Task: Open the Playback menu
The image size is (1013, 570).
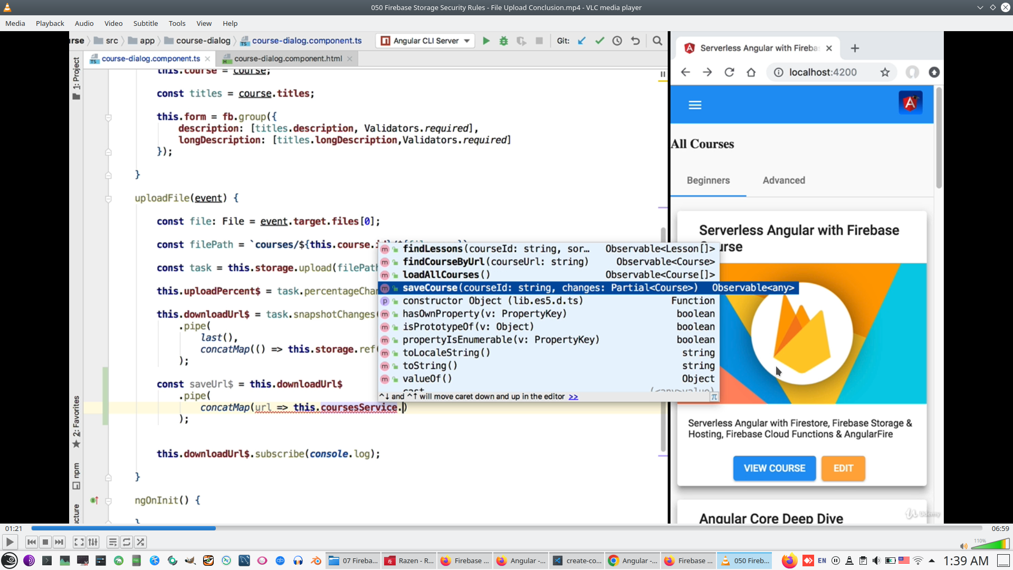Action: tap(50, 23)
